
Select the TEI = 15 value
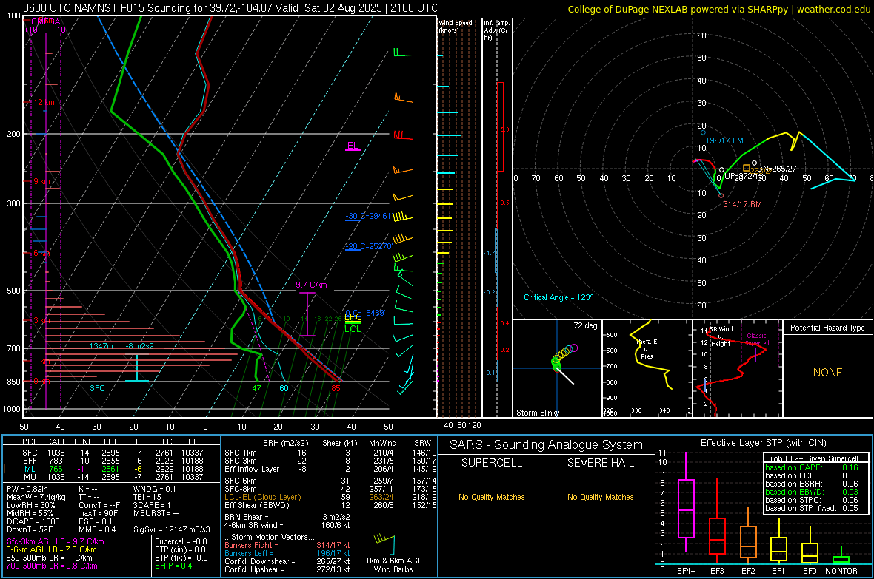(147, 497)
